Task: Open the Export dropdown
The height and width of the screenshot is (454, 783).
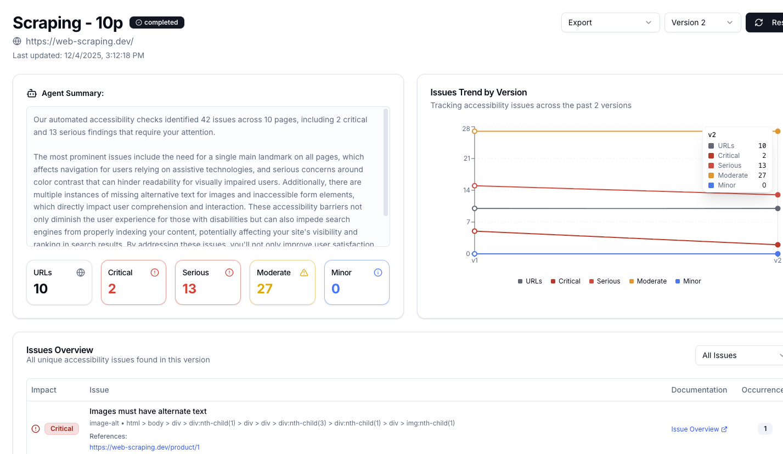Action: pyautogui.click(x=610, y=22)
